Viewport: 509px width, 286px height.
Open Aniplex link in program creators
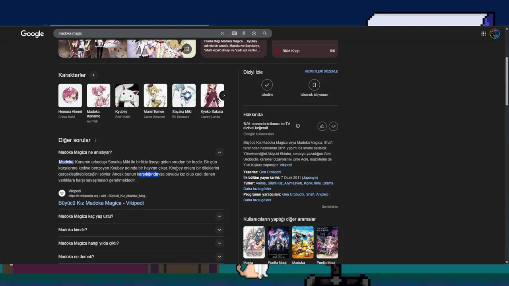click(x=322, y=194)
